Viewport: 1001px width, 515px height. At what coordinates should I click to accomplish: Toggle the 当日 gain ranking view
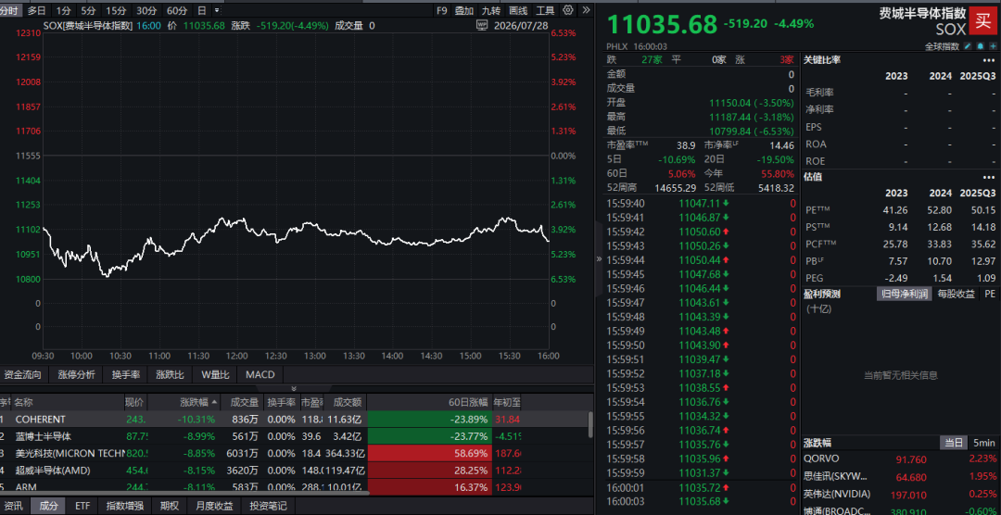pyautogui.click(x=953, y=442)
